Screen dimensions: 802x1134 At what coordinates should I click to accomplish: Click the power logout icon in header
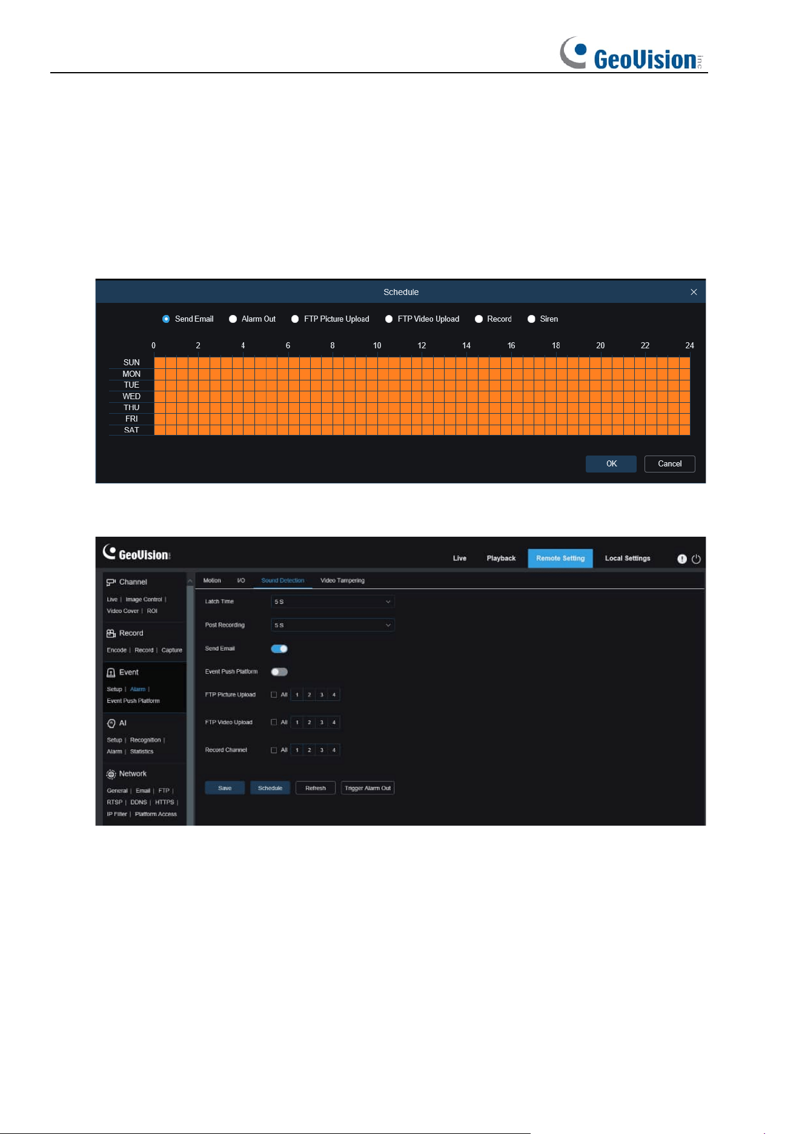[x=696, y=559]
